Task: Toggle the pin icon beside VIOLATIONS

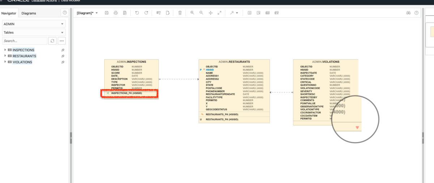Action: click(63, 62)
